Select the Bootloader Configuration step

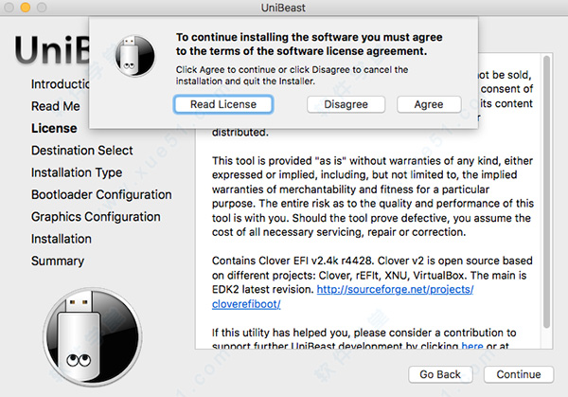point(101,194)
